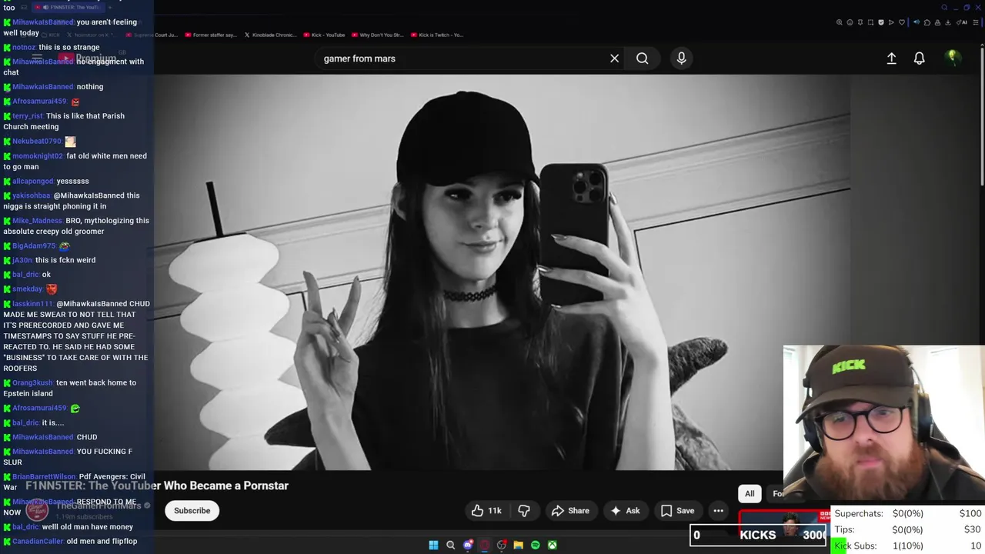Screen dimensions: 985x554
Task: Click the 'Kick Subs' goal row
Action: pyautogui.click(x=908, y=546)
